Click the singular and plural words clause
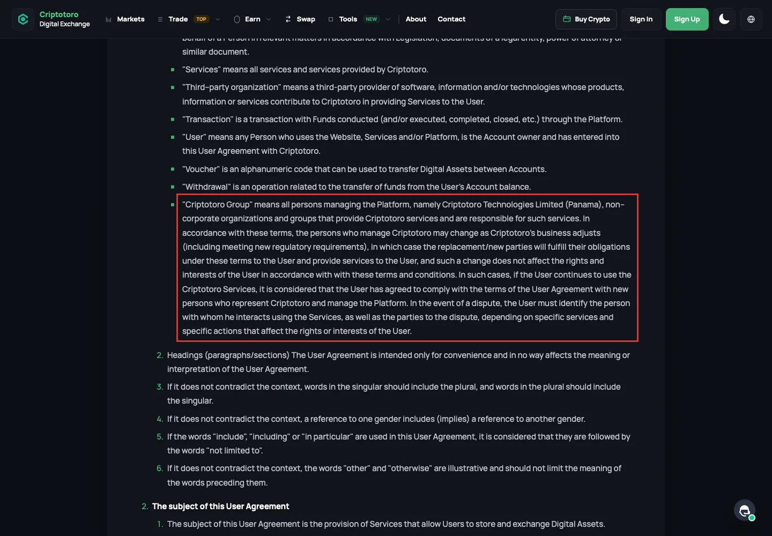The image size is (772, 536). [x=394, y=394]
